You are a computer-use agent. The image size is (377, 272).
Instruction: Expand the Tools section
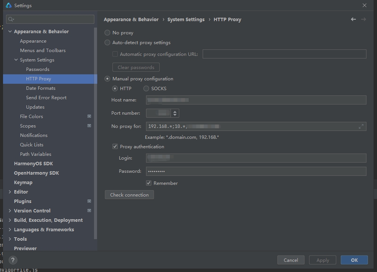(x=10, y=239)
